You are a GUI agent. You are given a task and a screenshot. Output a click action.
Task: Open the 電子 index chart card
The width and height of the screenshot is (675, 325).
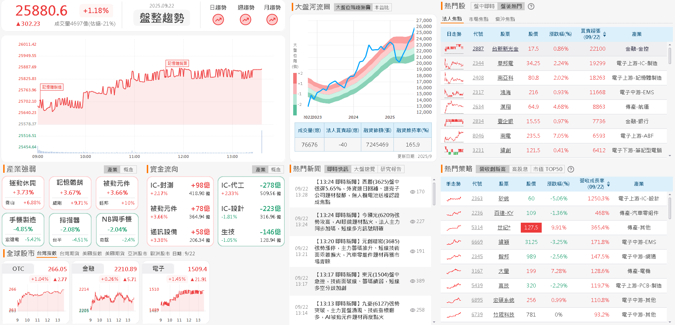175,292
